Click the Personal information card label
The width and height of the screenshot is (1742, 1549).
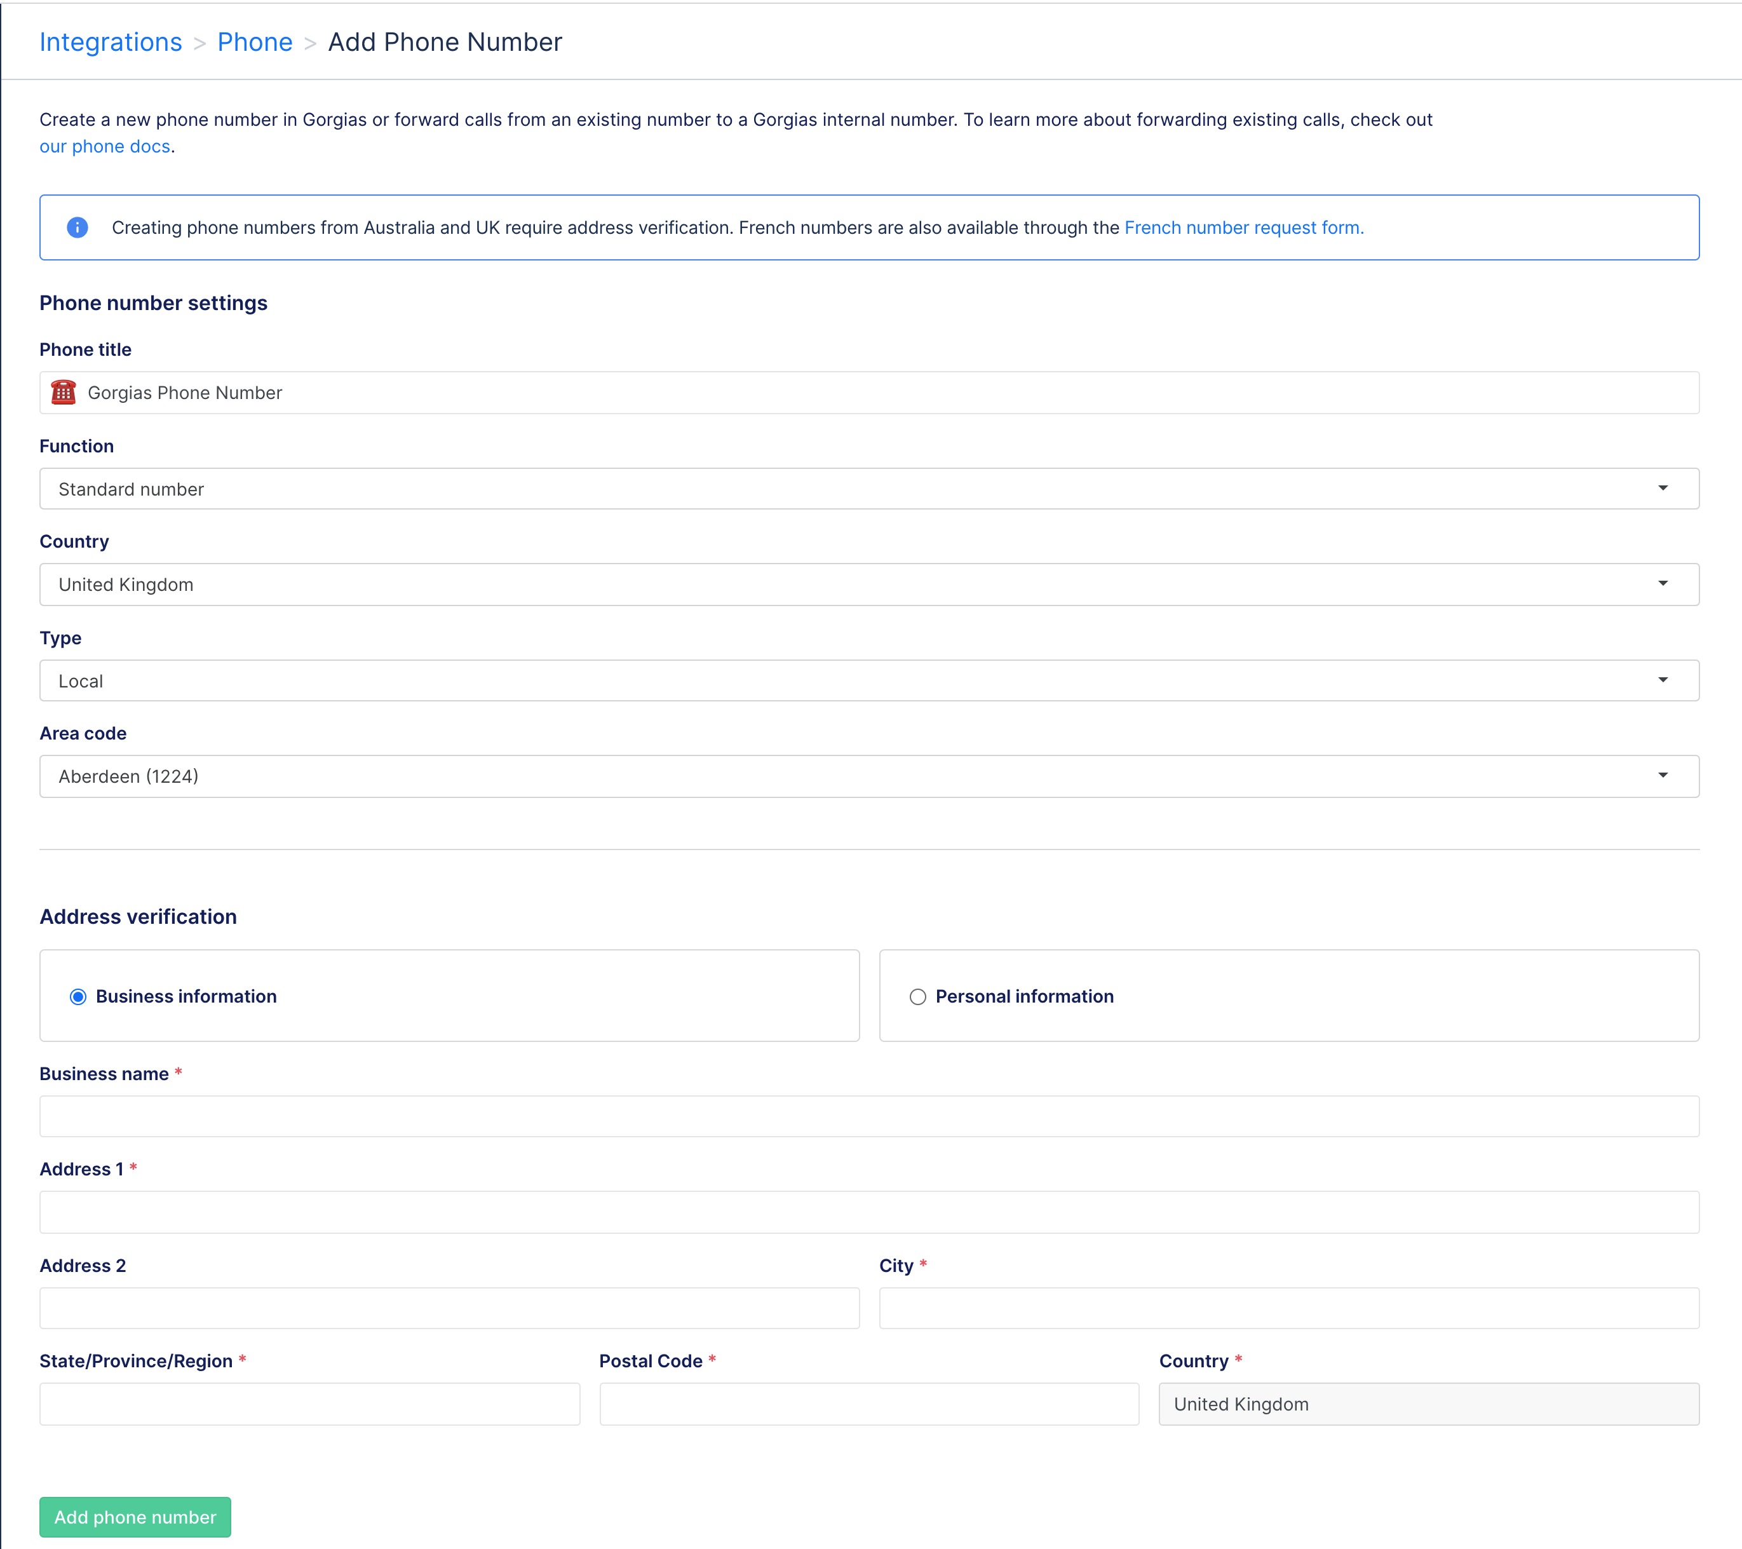pos(1025,997)
